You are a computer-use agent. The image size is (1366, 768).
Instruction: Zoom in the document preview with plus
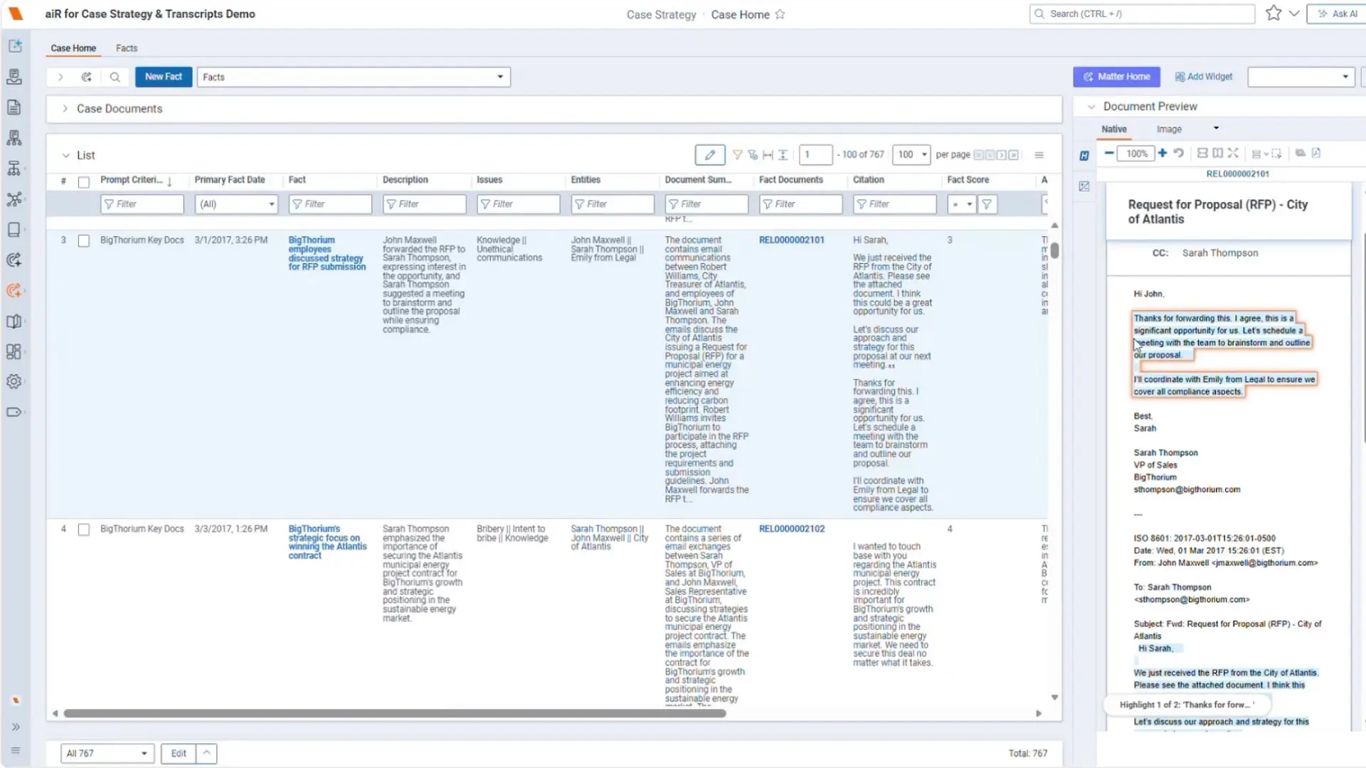tap(1163, 153)
